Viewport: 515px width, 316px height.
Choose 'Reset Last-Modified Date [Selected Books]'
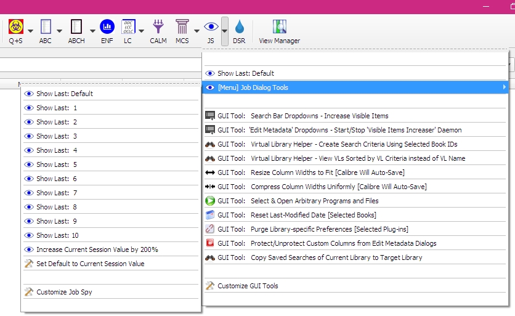[313, 215]
